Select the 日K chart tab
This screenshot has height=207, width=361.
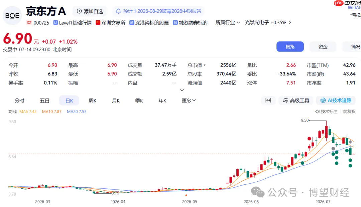69,101
